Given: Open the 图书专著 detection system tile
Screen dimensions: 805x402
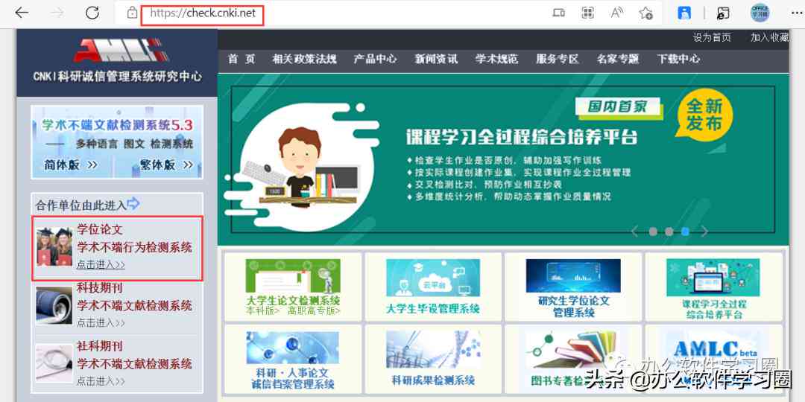Looking at the screenshot, I should [x=573, y=358].
